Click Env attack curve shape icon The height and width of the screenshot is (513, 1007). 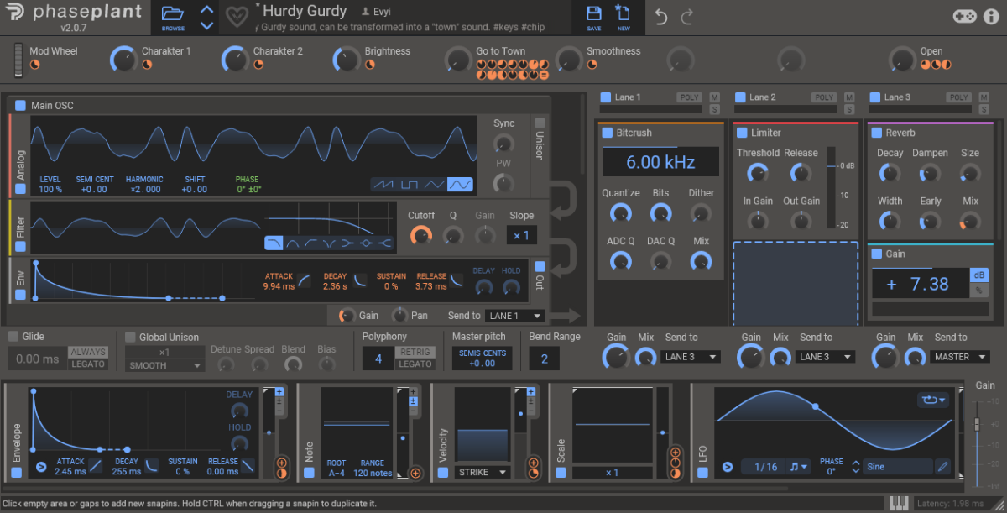pos(305,280)
